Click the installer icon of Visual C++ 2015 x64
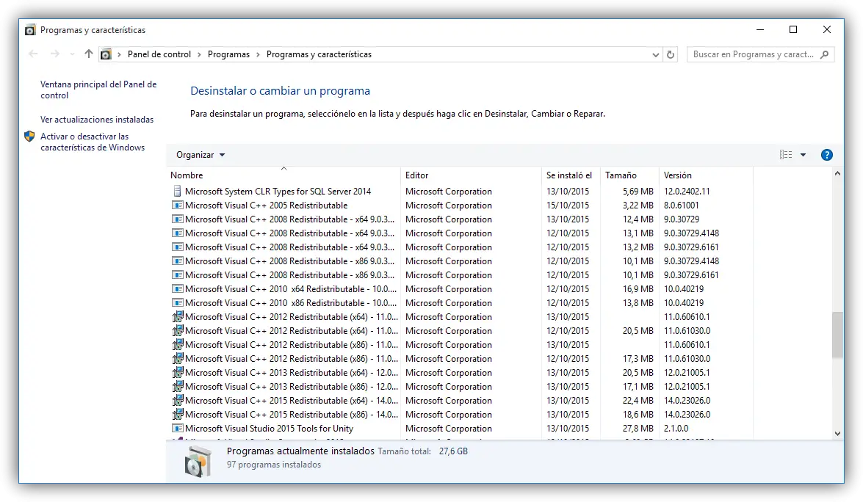 point(177,400)
